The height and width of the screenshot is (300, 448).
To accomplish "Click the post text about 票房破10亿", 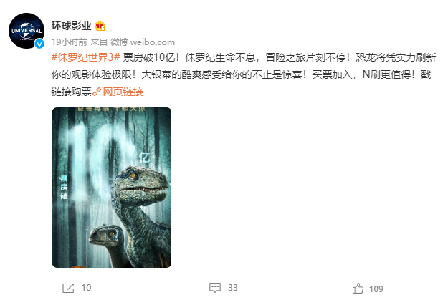I will (244, 74).
